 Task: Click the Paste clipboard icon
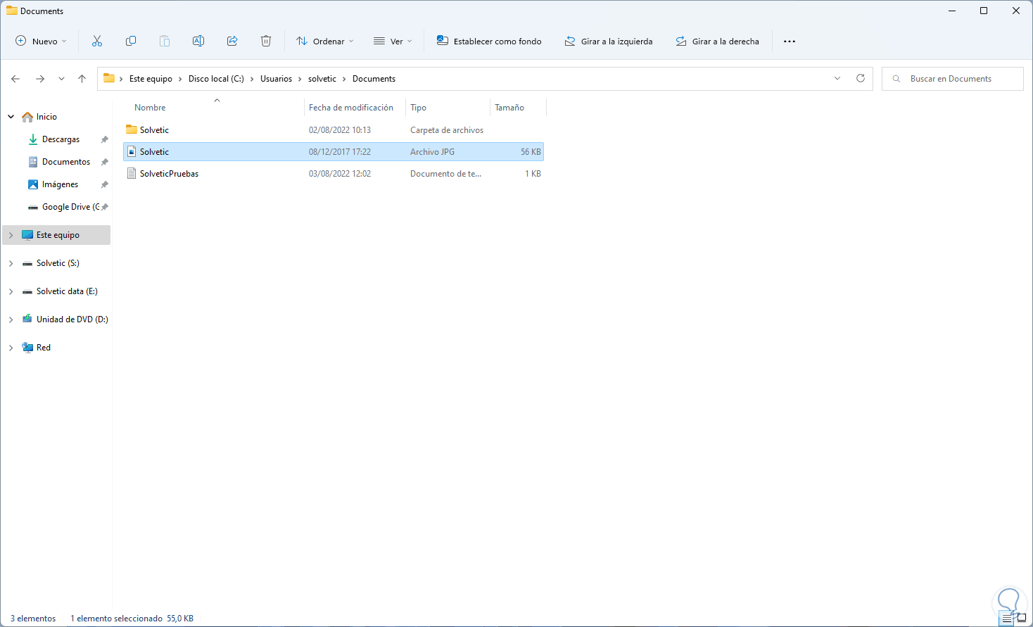[165, 42]
